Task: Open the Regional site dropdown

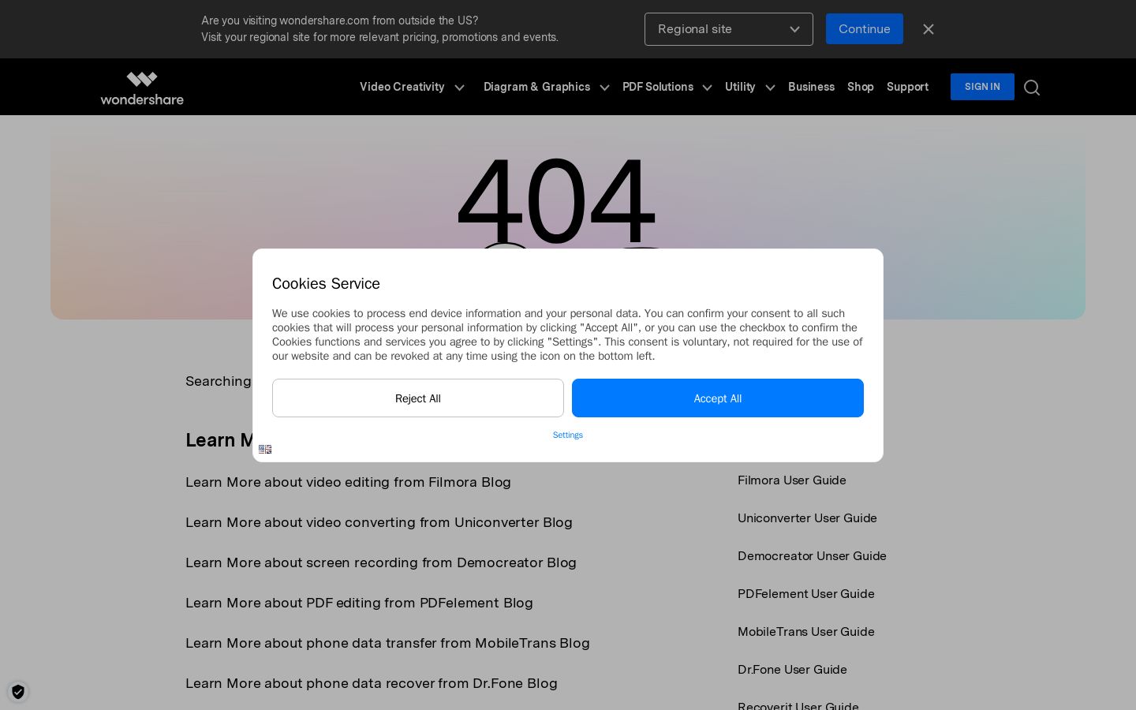Action: (729, 29)
